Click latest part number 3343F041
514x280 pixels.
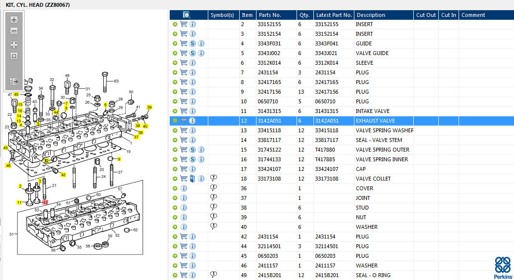[x=326, y=43]
